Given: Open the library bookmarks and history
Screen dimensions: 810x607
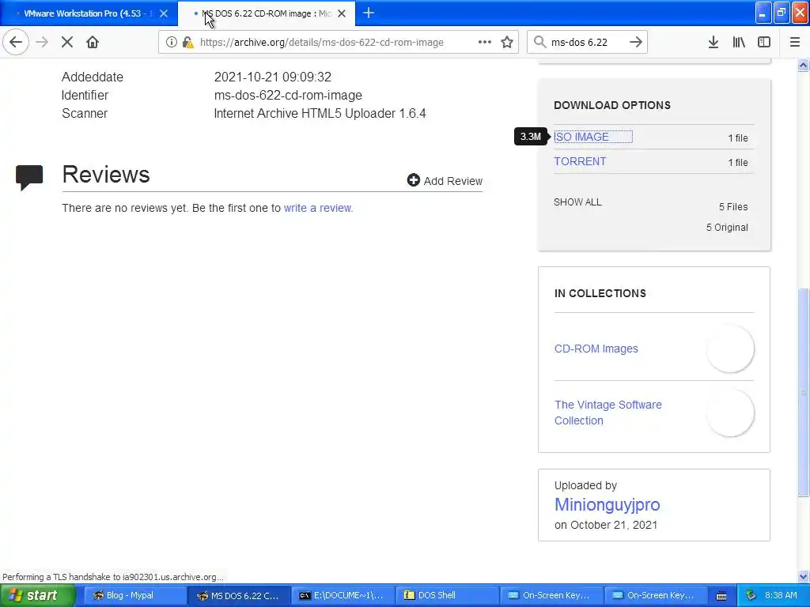Looking at the screenshot, I should tap(739, 42).
